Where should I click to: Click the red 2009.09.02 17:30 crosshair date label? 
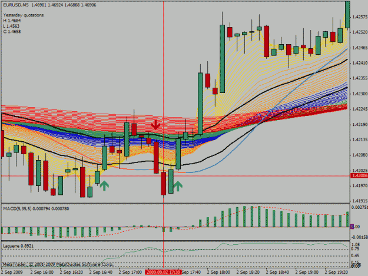coord(163,272)
